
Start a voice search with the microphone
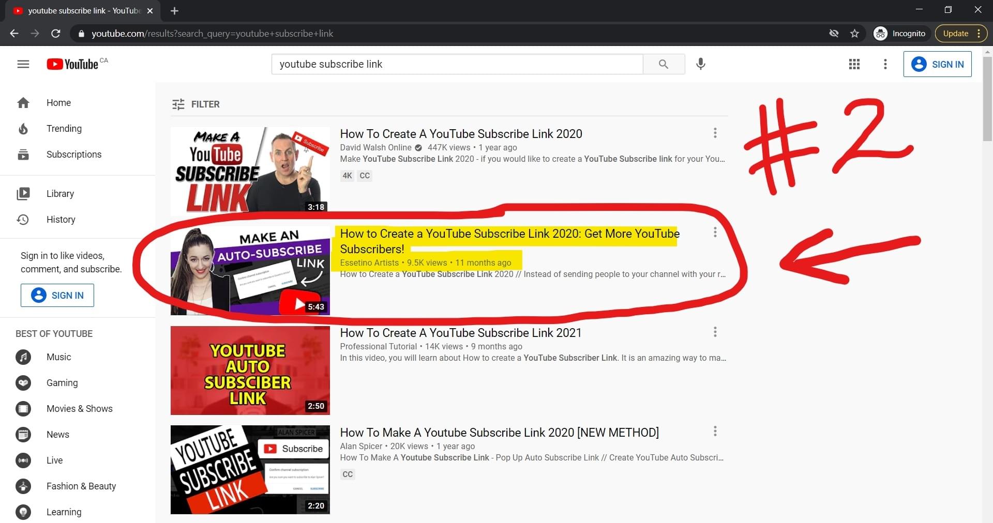701,64
